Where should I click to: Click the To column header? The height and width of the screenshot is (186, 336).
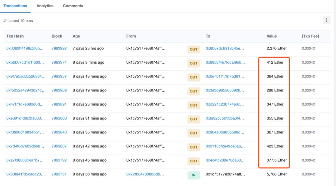(x=208, y=36)
